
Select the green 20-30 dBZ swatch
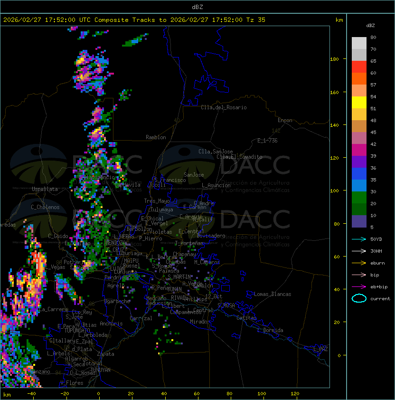359,198
